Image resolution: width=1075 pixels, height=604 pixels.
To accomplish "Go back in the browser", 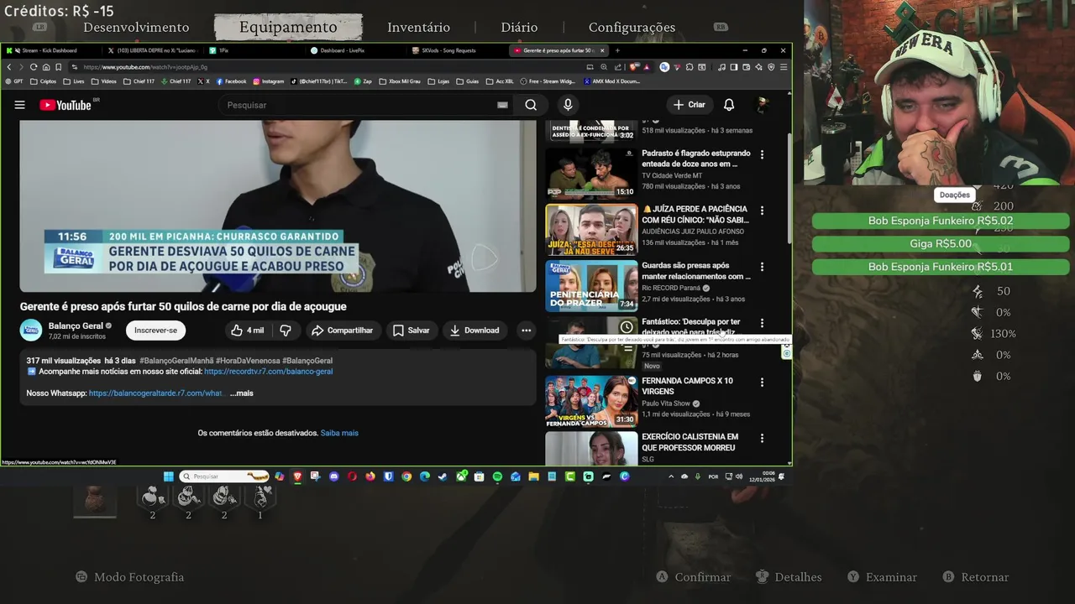I will [x=9, y=67].
